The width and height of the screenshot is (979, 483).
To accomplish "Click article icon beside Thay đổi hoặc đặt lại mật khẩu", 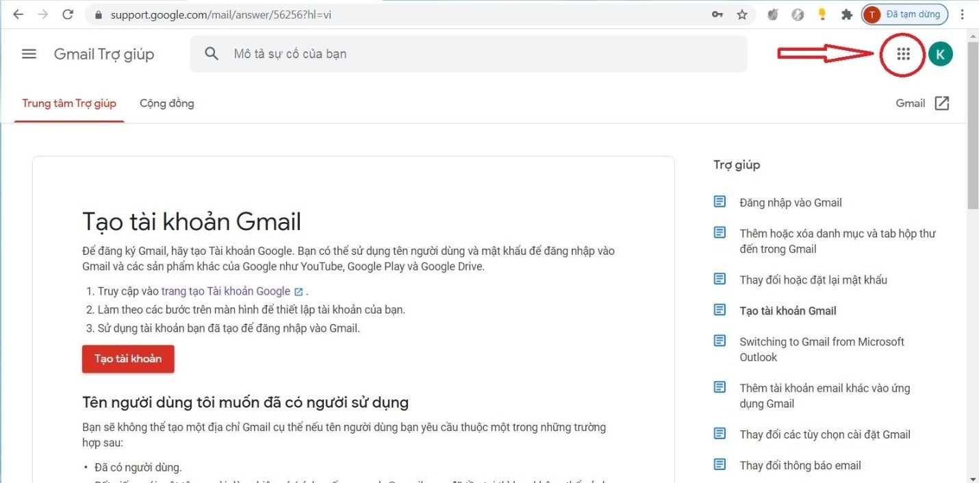I will coord(720,279).
